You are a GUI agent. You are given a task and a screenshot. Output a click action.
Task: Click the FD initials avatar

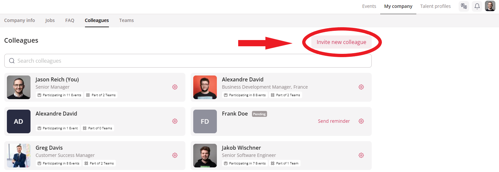coord(205,121)
